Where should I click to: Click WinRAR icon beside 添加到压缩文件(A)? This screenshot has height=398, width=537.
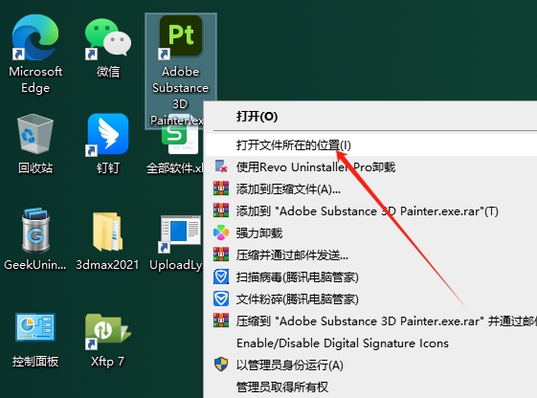click(221, 188)
